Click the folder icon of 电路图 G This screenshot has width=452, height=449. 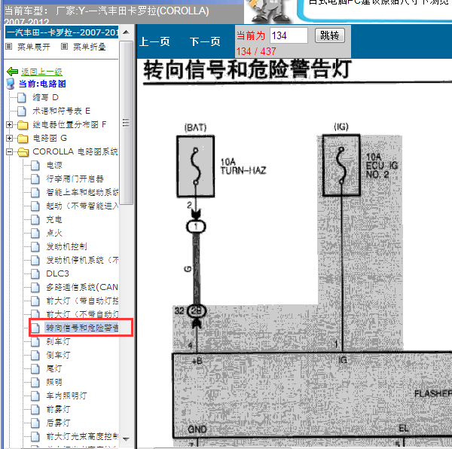(23, 139)
